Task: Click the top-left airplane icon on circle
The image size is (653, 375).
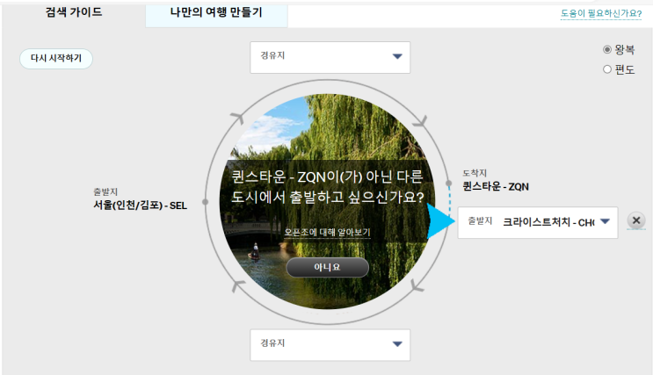Action: (238, 118)
